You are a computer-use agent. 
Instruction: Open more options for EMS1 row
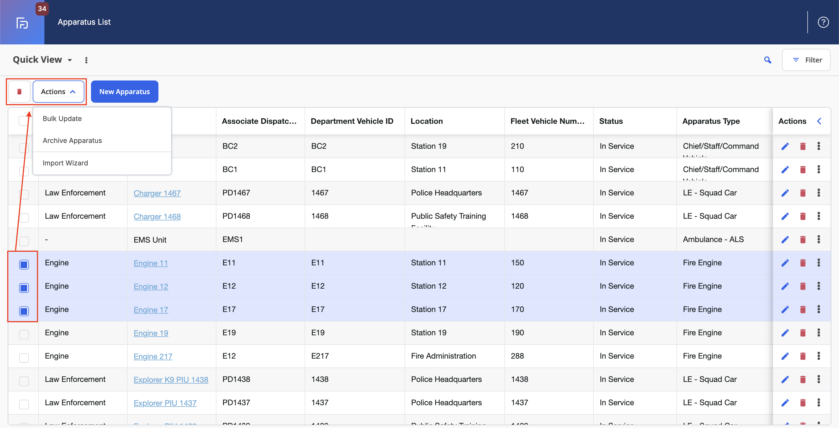point(818,240)
